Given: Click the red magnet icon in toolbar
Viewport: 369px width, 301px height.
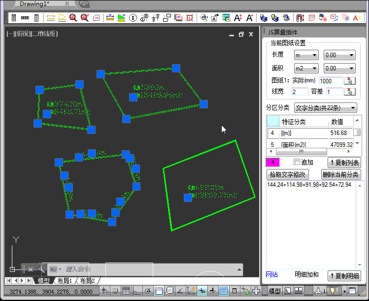Looking at the screenshot, I should (300, 18).
